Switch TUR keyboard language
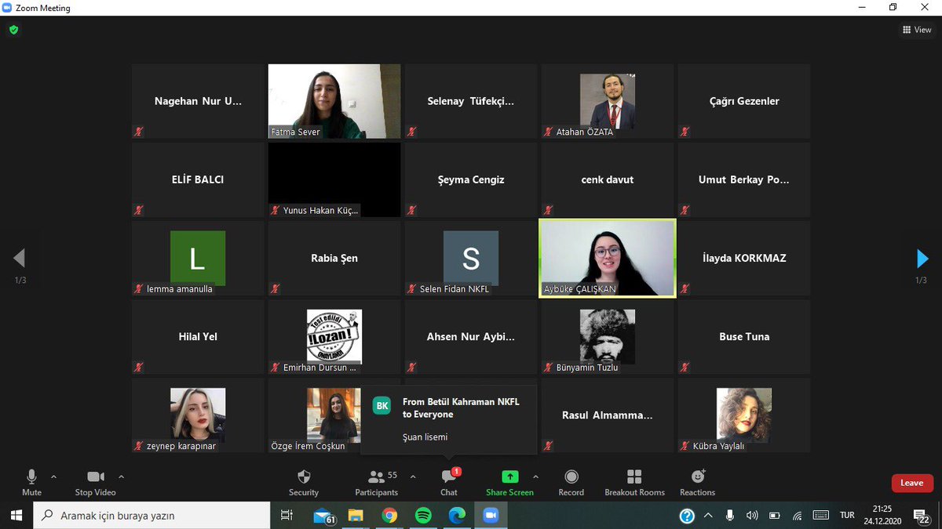The width and height of the screenshot is (942, 529). (847, 516)
